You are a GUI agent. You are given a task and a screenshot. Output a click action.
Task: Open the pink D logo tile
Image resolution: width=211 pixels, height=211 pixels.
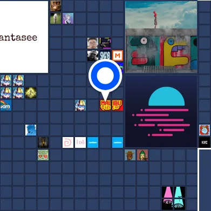tap(68, 142)
